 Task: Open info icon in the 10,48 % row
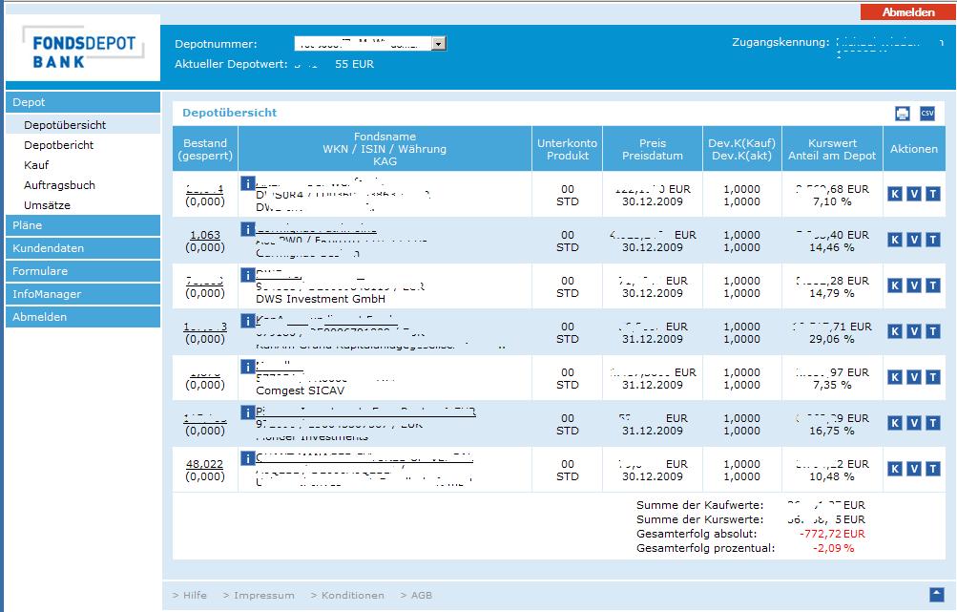coord(248,458)
